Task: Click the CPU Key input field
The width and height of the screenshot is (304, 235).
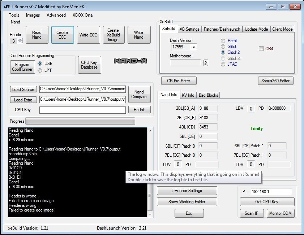Action: pyautogui.click(x=82, y=110)
